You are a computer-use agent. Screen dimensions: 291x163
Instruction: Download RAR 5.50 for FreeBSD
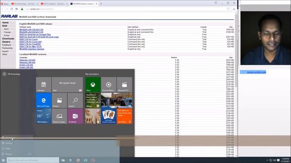click(x=30, y=44)
